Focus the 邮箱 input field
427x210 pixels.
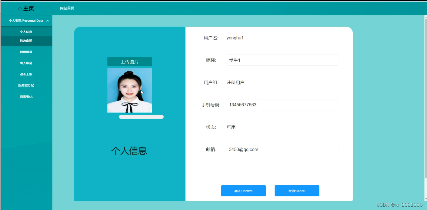[x=282, y=149]
